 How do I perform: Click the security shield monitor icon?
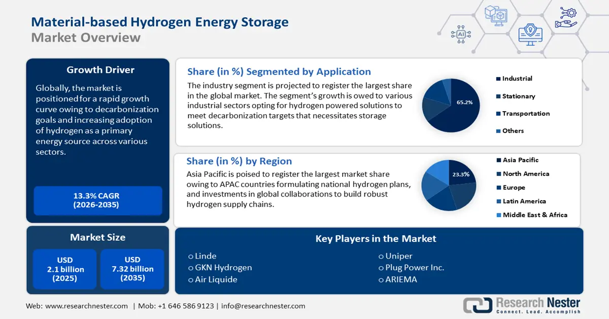pos(530,34)
